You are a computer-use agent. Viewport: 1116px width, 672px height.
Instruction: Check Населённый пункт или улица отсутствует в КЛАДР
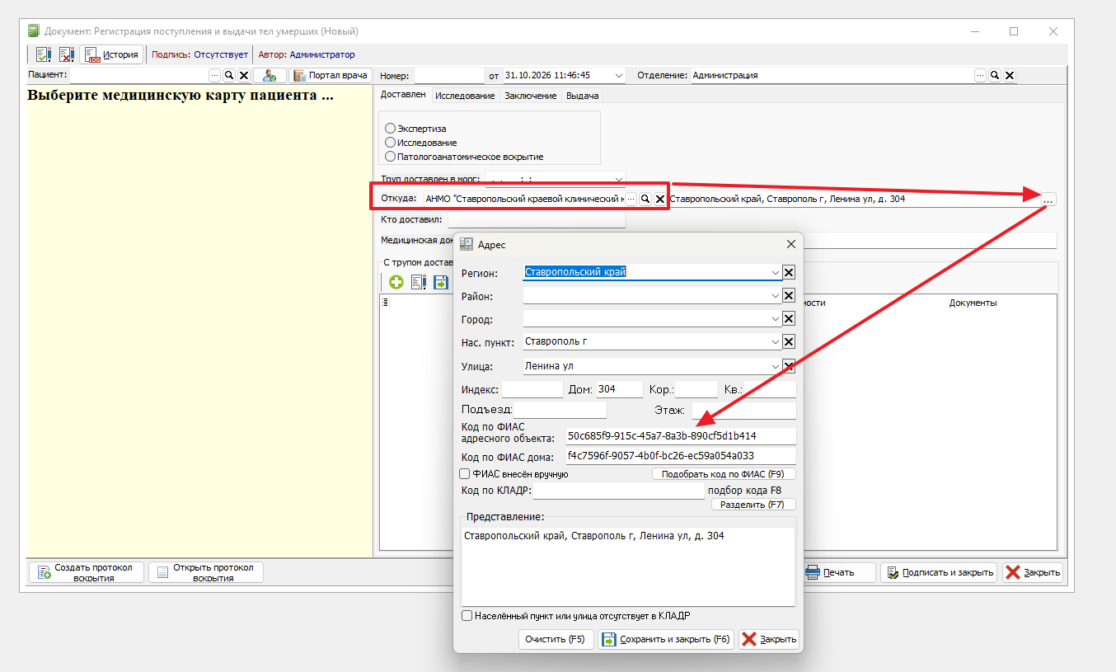467,615
